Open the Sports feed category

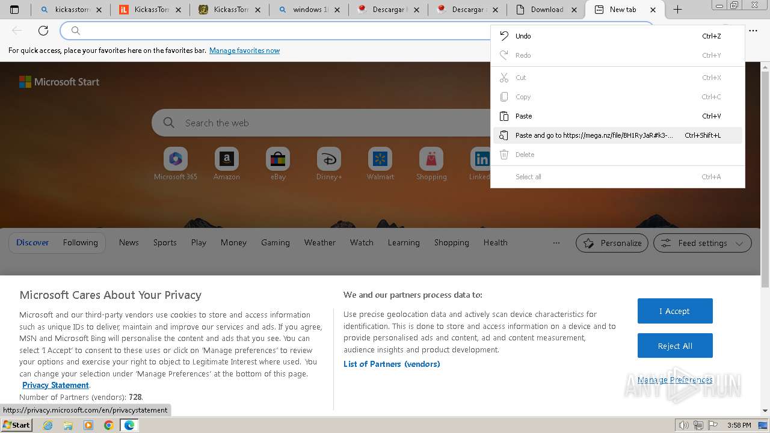point(165,243)
